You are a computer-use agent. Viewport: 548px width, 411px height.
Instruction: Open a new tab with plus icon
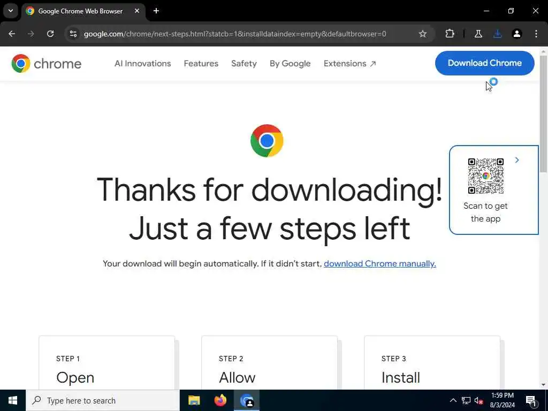[156, 11]
